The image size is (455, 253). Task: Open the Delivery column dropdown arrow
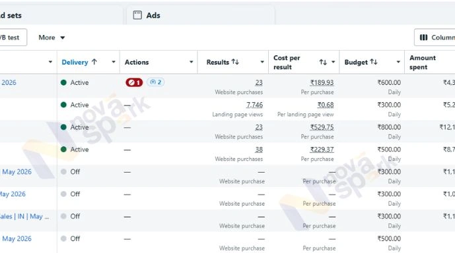click(x=114, y=62)
